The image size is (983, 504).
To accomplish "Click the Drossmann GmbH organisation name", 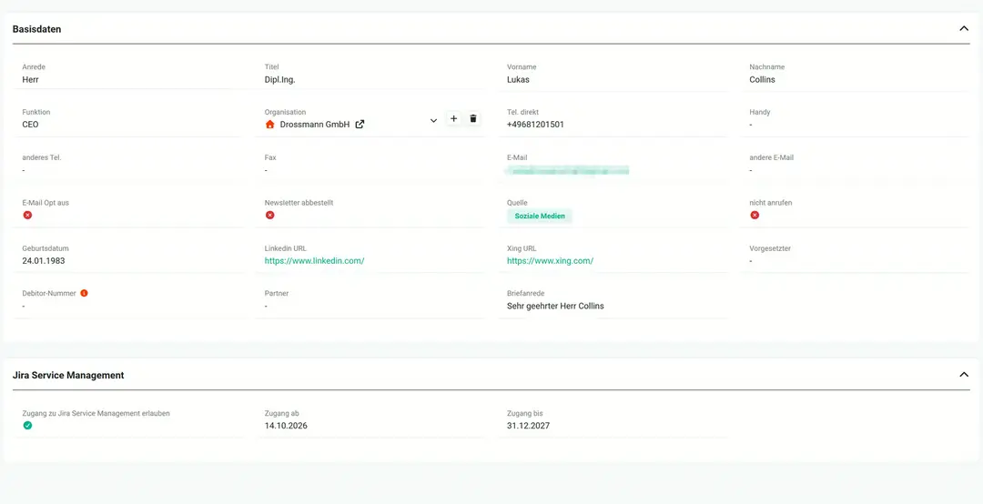I will tap(315, 124).
